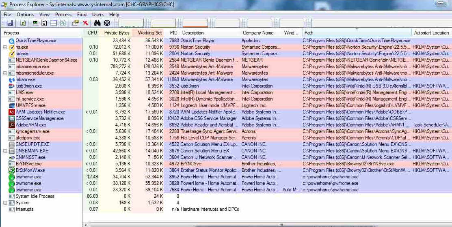Open the Help menu
452x227 pixels.
114,14
